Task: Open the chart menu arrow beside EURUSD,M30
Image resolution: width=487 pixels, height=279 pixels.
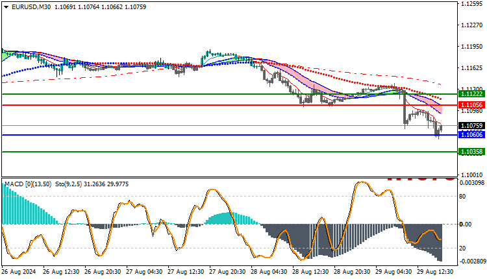Action: 6,7
